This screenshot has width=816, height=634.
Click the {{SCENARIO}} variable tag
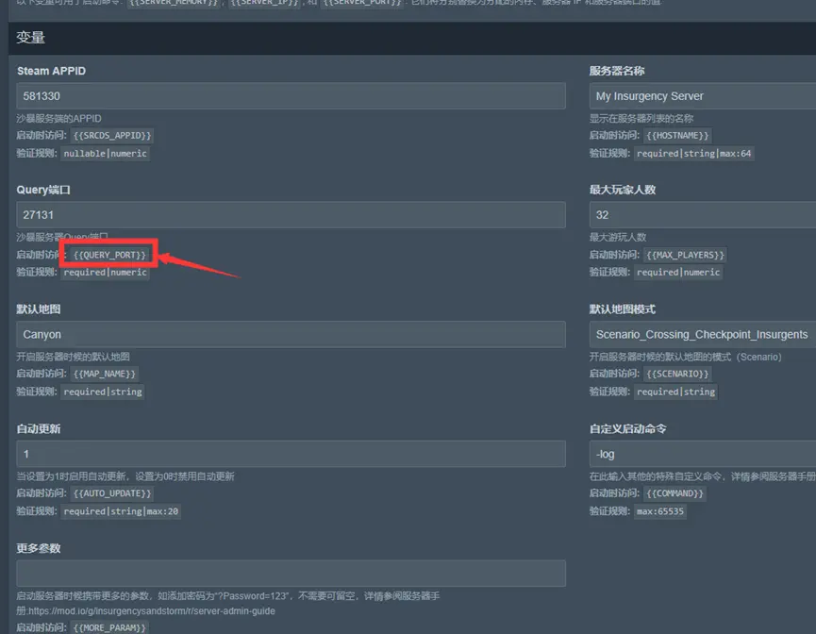tap(679, 375)
